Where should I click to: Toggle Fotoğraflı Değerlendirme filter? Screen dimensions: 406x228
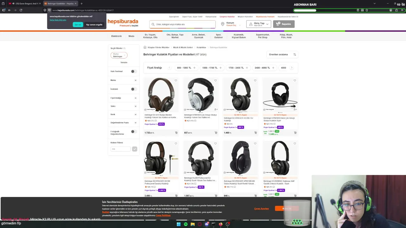(x=134, y=131)
